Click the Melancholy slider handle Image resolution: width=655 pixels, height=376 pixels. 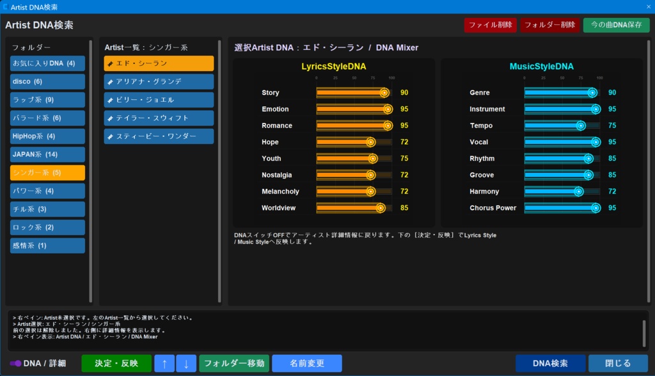click(x=370, y=192)
